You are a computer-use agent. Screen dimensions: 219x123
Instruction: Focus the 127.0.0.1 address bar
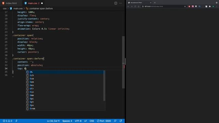click(164, 6)
